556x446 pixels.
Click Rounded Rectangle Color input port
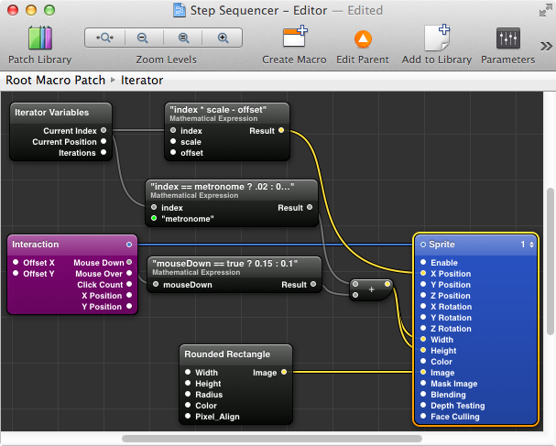(188, 405)
